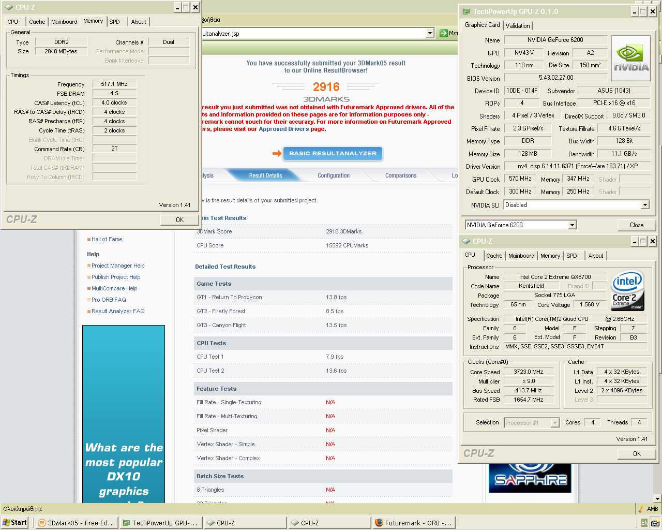Open the Hall of Fame link
This screenshot has width=662, height=530.
[107, 239]
